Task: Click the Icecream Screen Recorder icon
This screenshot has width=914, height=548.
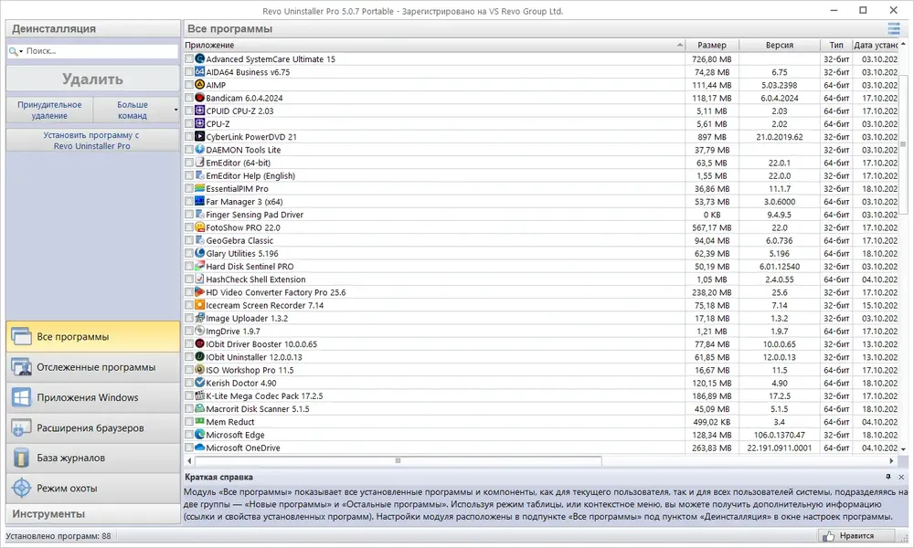Action: [200, 305]
